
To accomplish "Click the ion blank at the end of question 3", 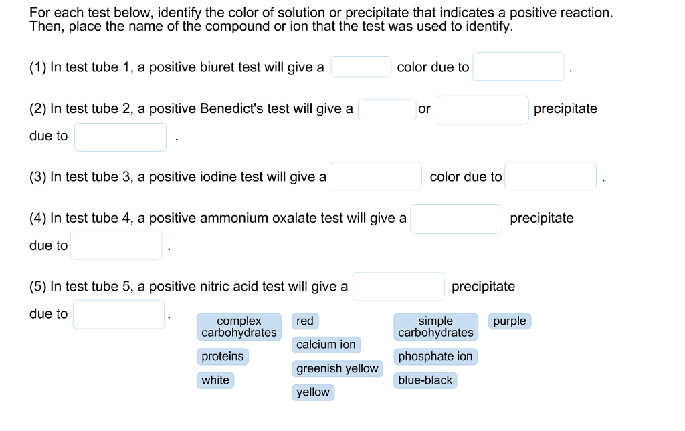I will tap(550, 176).
